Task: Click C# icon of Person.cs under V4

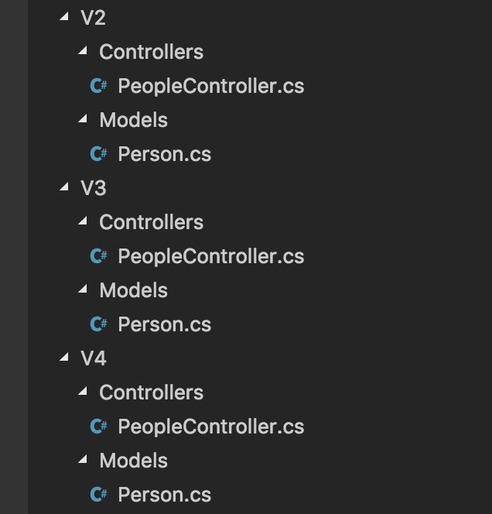Action: pyautogui.click(x=98, y=495)
